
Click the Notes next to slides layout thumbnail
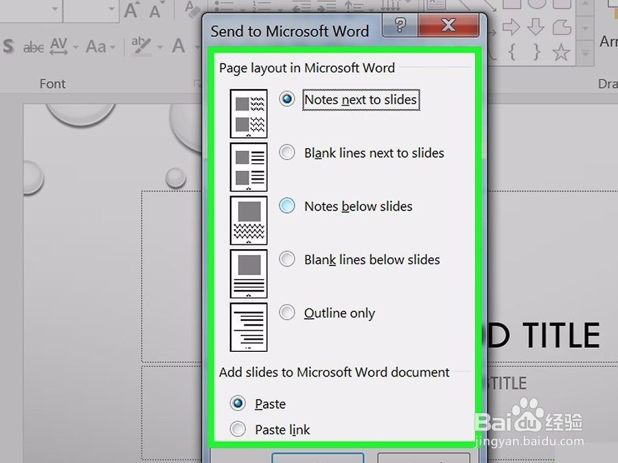pos(249,114)
